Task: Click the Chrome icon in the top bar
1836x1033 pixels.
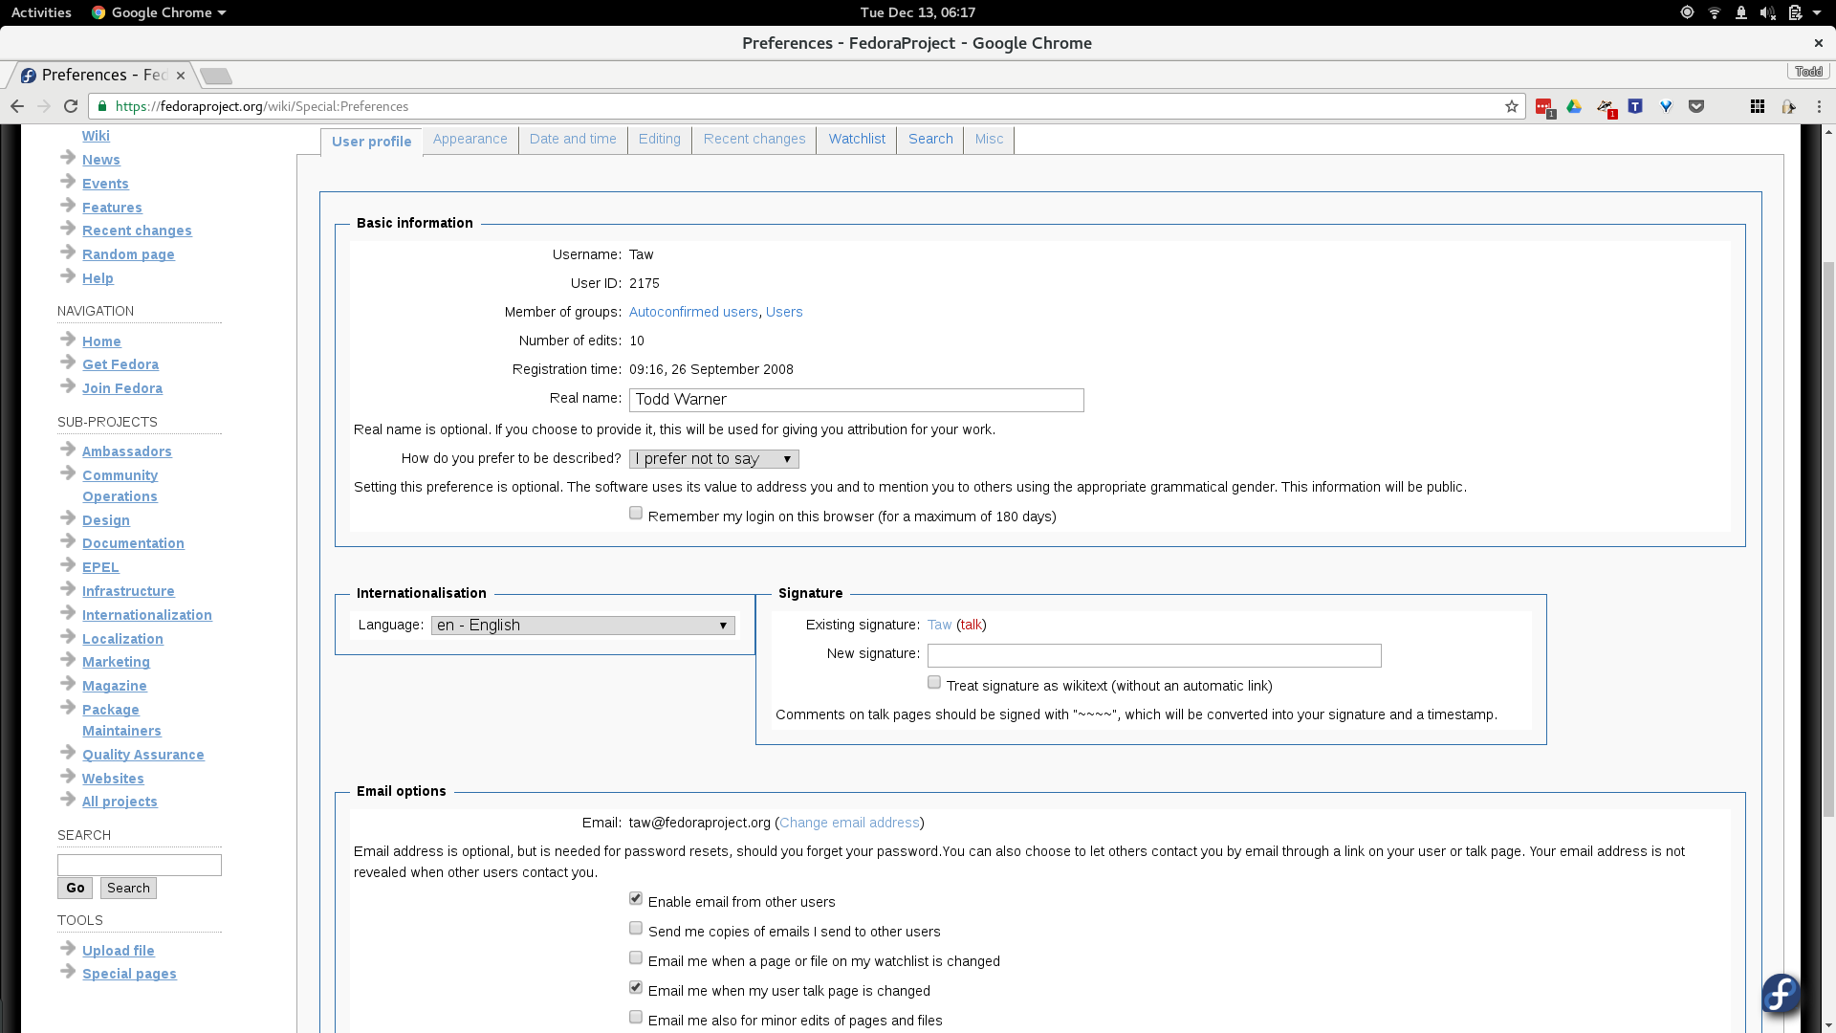Action: [x=98, y=12]
